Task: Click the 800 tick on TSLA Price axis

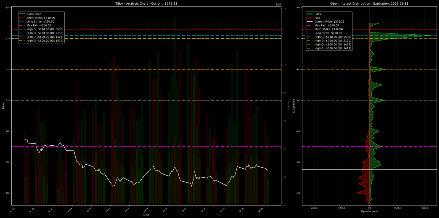Action: click(8, 7)
